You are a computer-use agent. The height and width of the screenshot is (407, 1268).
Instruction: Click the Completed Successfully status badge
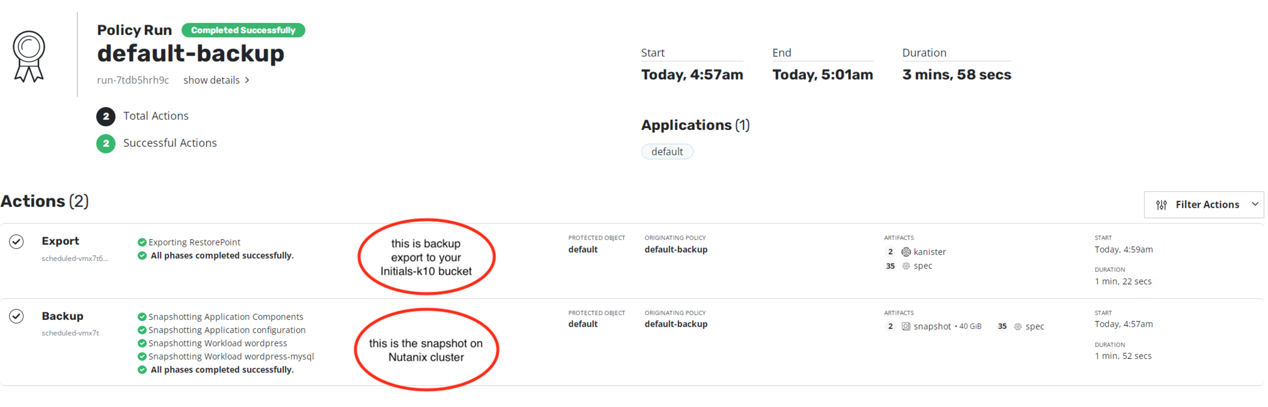click(x=243, y=30)
